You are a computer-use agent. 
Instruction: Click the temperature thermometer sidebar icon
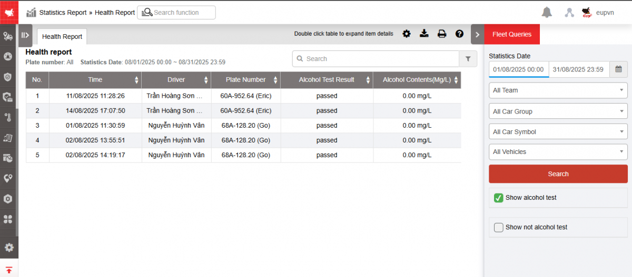8,117
